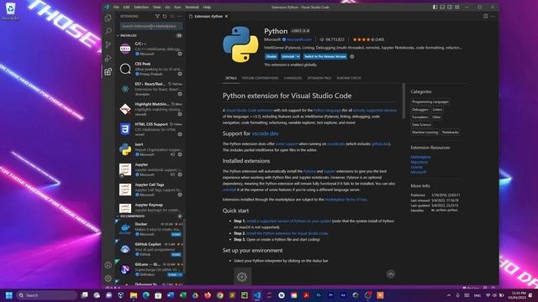Open the Pylance link
This screenshot has height=302, width=538.
pyautogui.click(x=309, y=171)
